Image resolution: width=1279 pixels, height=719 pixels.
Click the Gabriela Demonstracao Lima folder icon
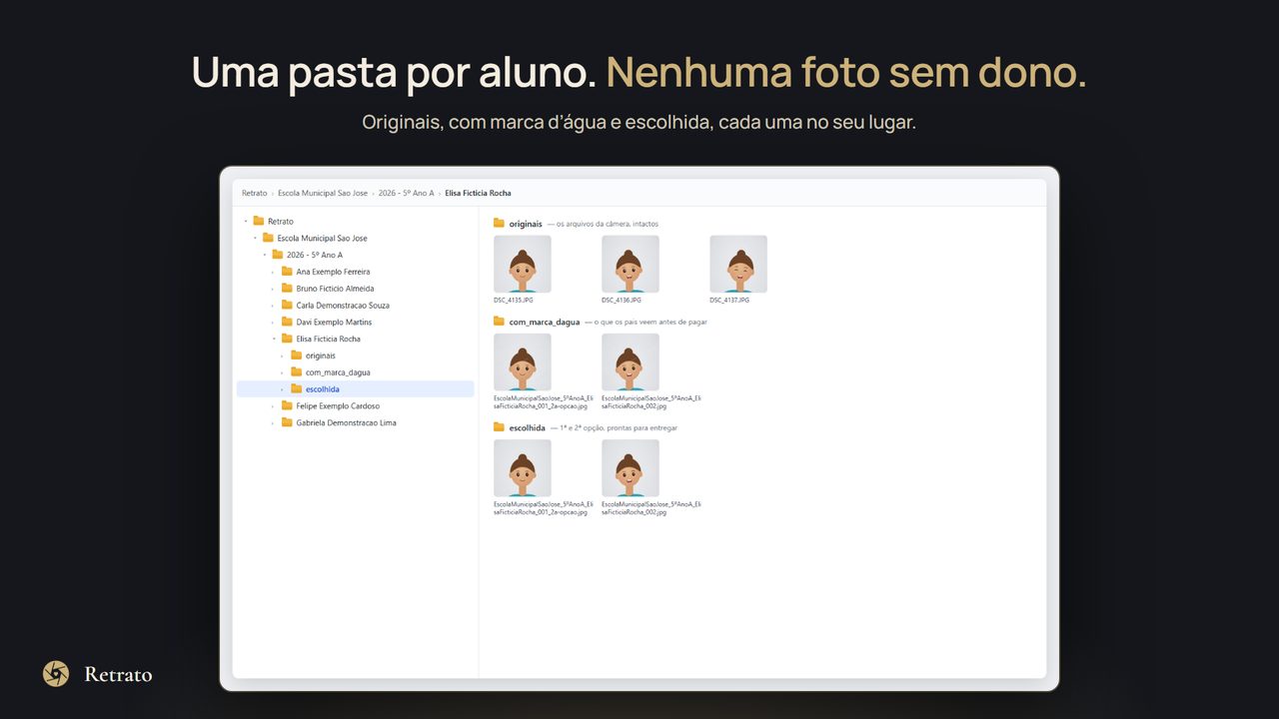tap(287, 422)
